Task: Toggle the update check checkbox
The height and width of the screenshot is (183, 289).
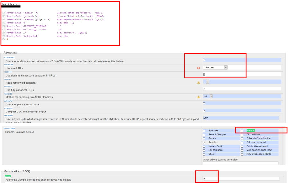Action: pos(204,60)
